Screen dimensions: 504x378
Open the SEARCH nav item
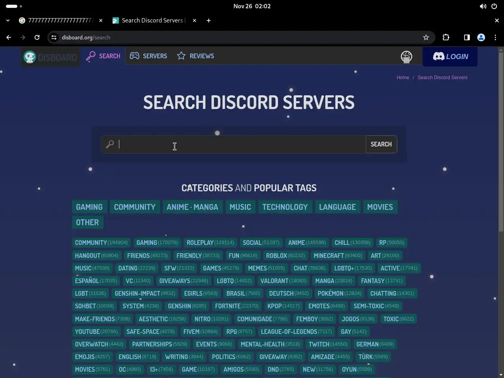point(103,56)
